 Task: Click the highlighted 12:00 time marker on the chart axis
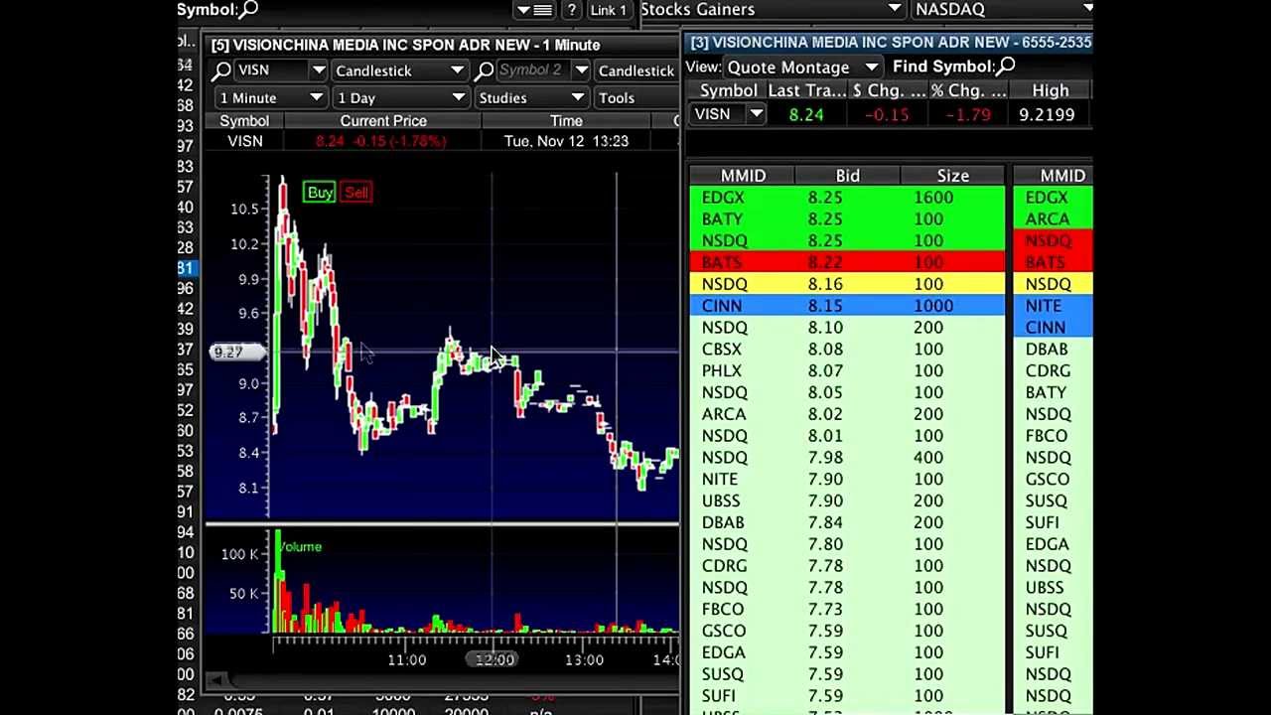[494, 660]
